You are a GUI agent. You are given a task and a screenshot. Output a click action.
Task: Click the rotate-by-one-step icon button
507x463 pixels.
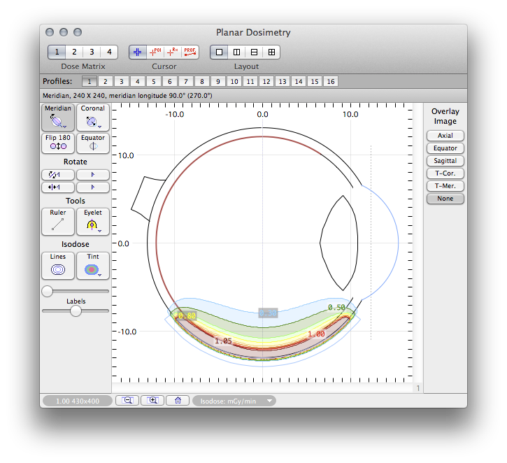58,175
